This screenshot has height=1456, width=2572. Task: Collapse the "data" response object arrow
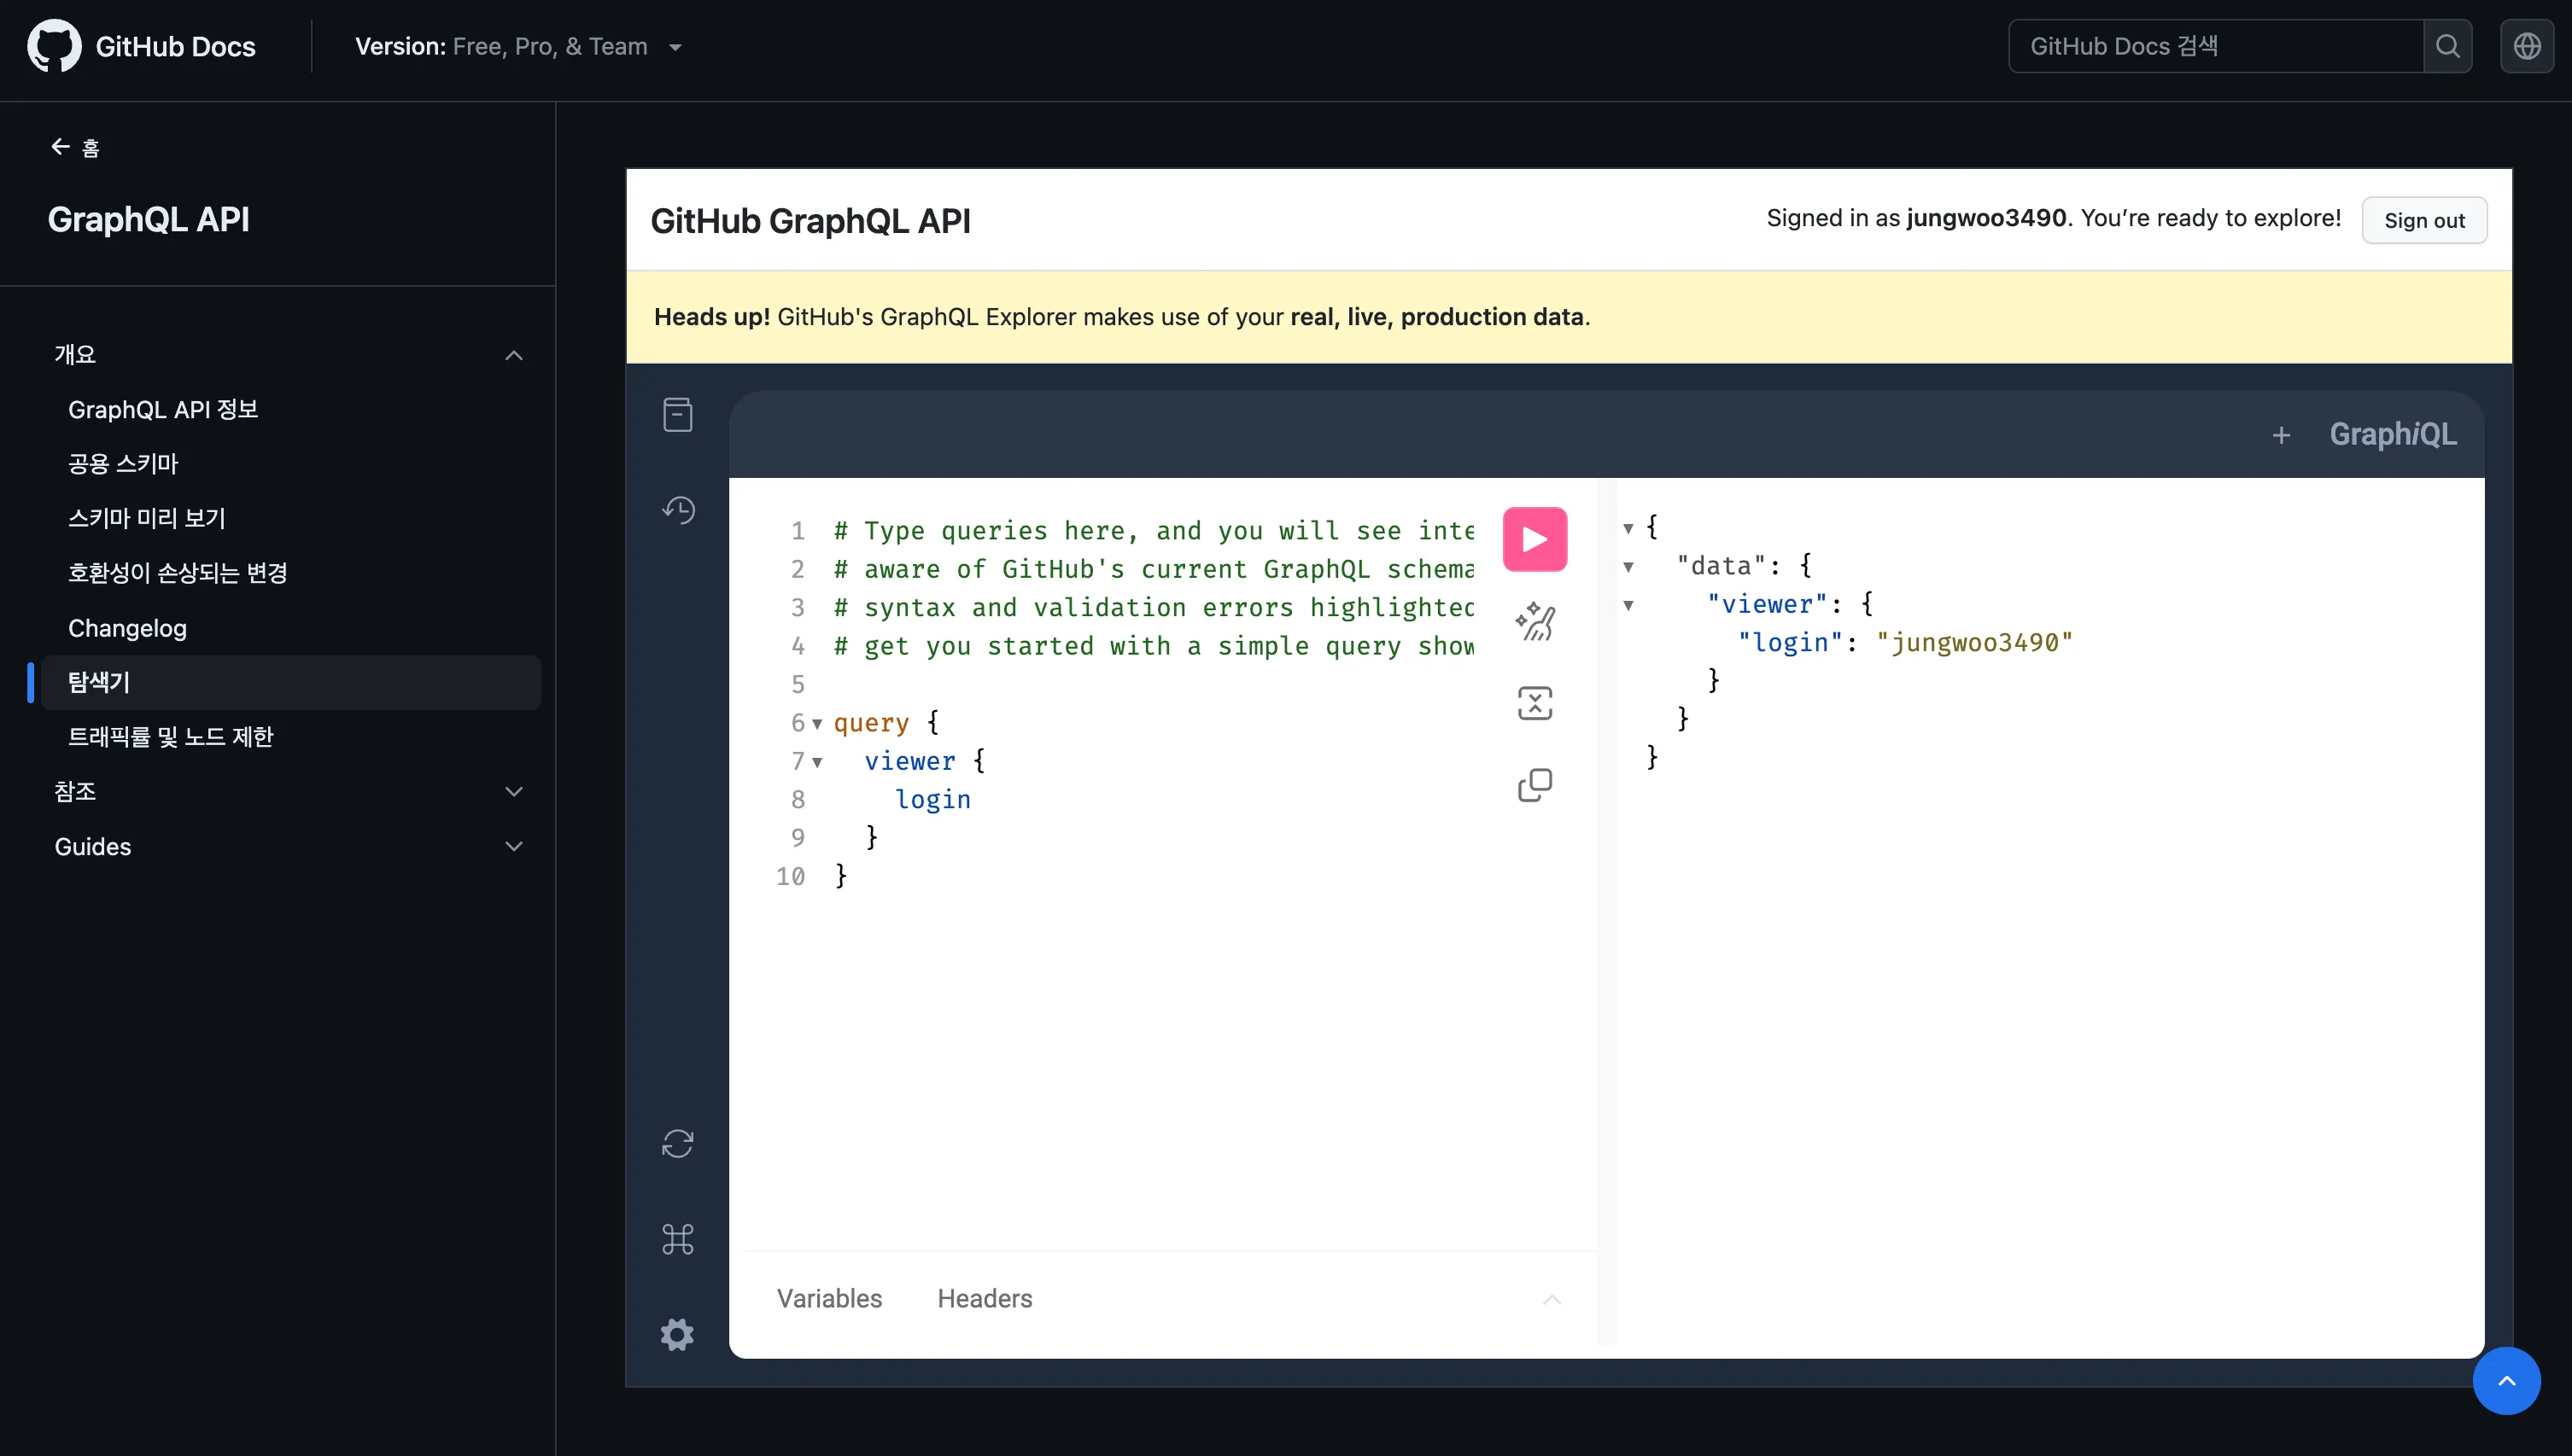pos(1628,567)
